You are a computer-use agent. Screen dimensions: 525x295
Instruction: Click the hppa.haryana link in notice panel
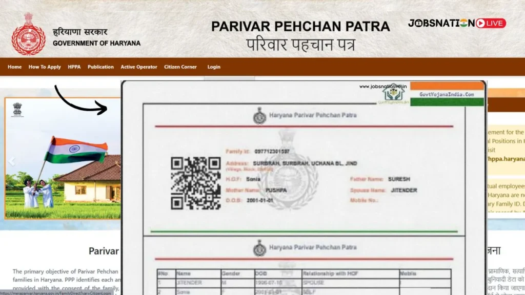pos(506,159)
